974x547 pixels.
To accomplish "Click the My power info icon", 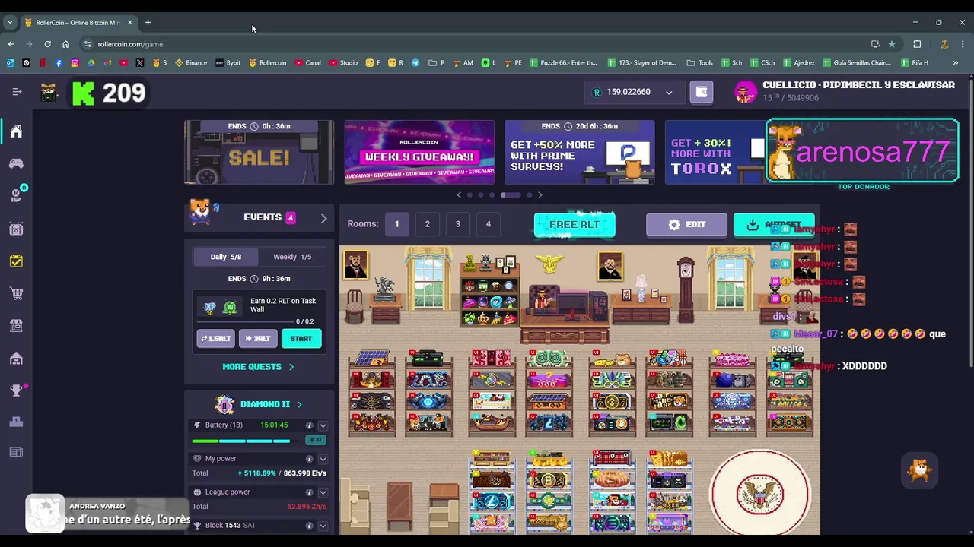I will coord(309,459).
